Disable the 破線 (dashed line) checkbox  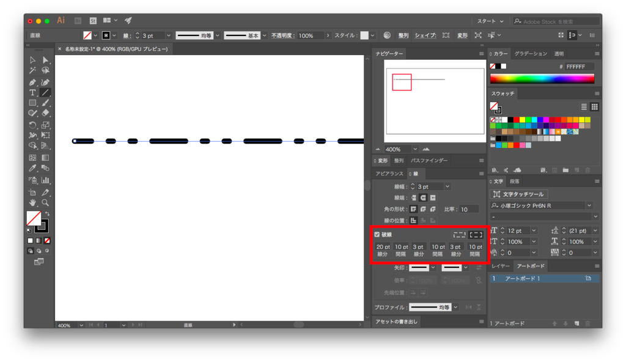tap(378, 234)
